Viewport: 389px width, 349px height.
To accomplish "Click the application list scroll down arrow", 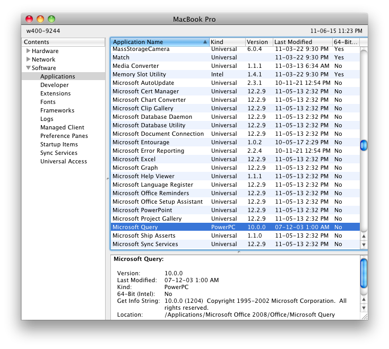I will pos(364,245).
